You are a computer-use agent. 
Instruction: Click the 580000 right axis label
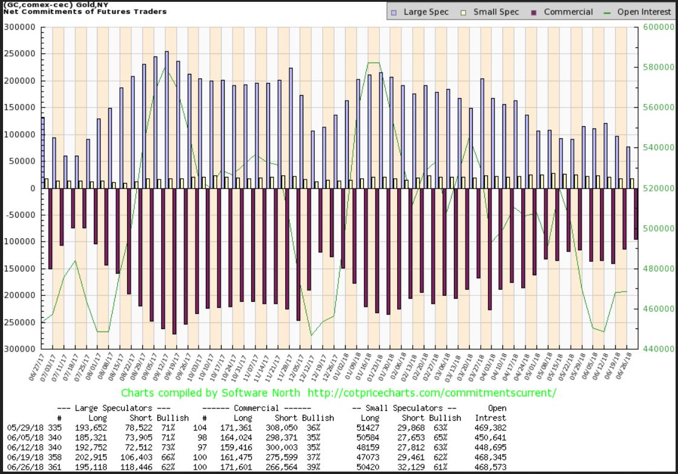pyautogui.click(x=659, y=67)
